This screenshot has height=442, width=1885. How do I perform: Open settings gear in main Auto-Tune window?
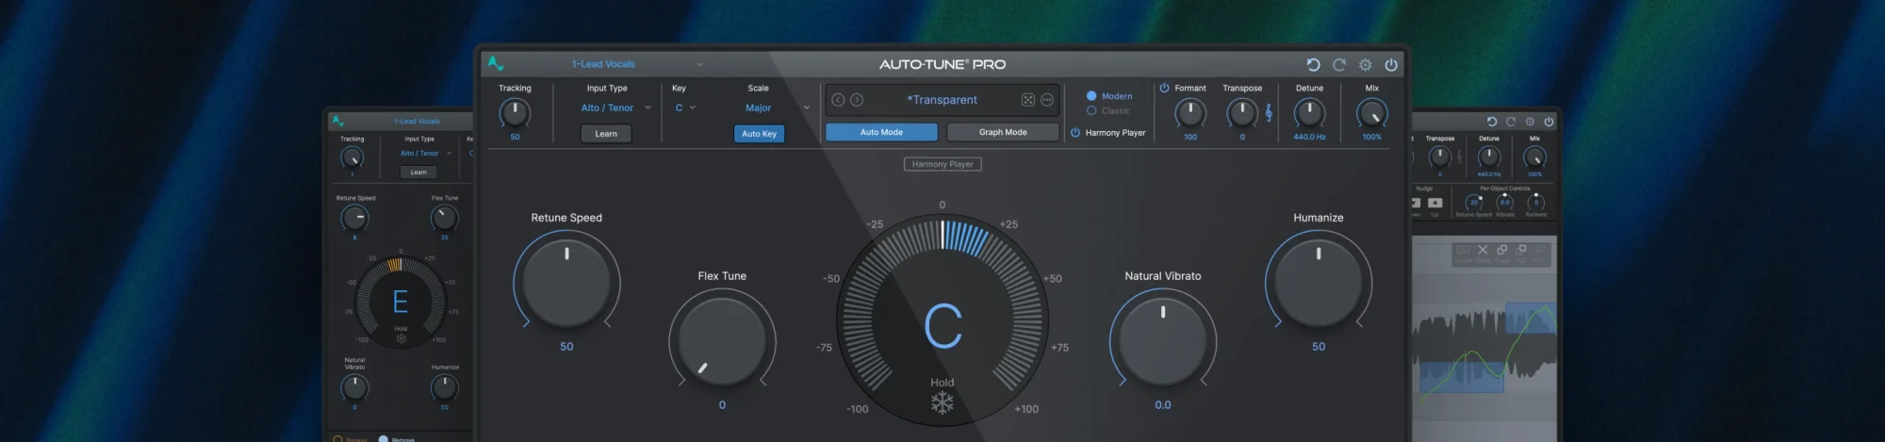coord(1365,65)
